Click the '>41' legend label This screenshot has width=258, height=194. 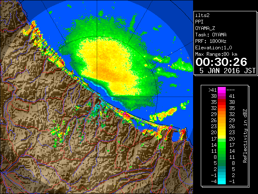click(x=212, y=90)
